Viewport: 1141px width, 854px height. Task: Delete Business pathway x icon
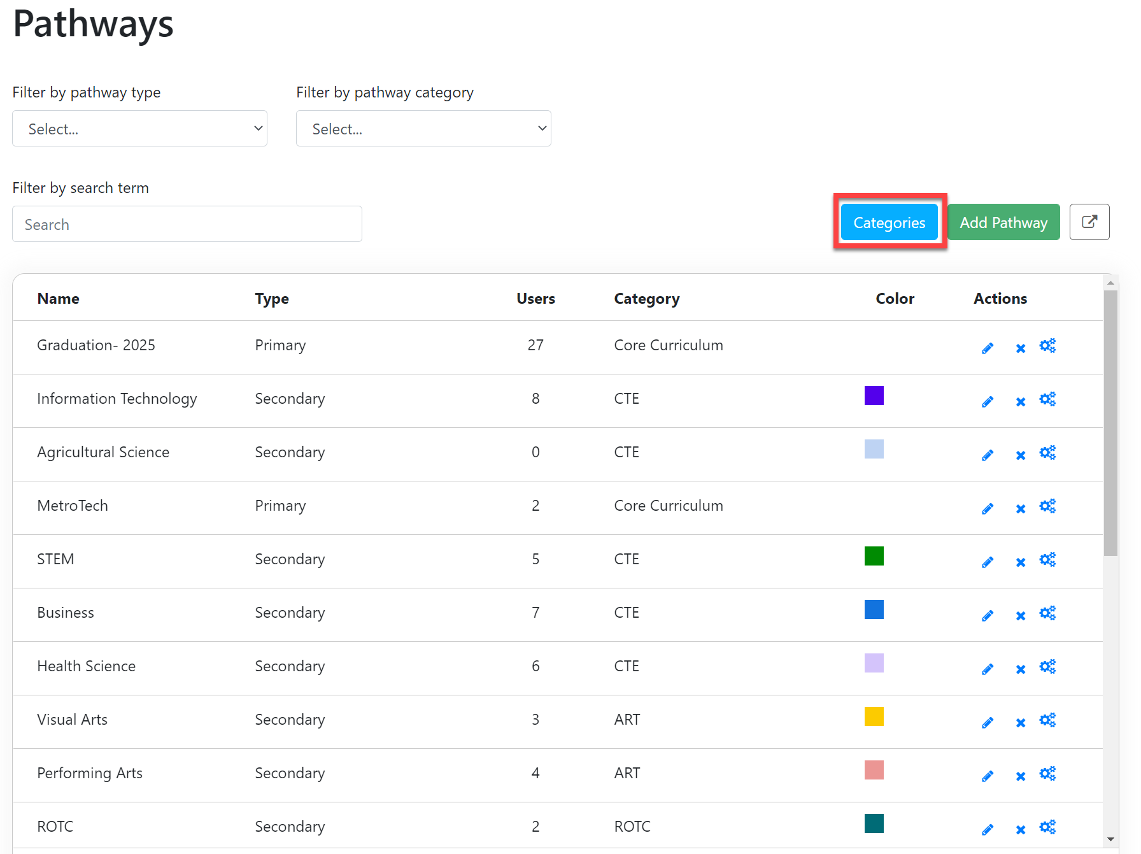(1021, 616)
